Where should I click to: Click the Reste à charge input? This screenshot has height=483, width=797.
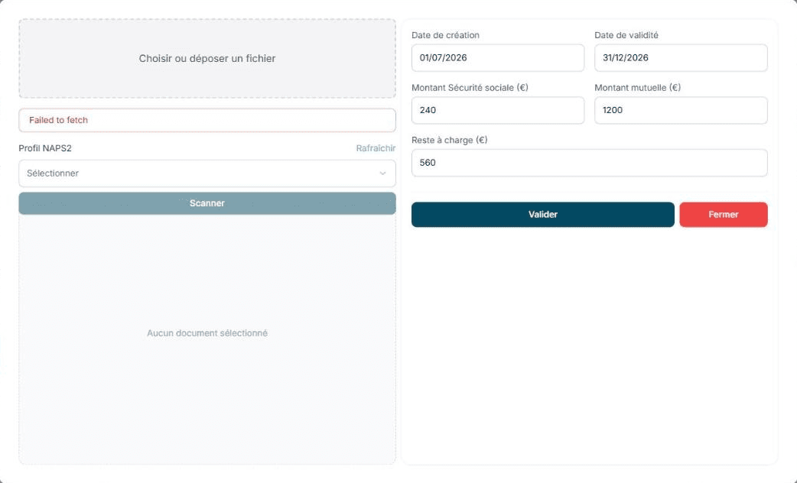pos(590,163)
